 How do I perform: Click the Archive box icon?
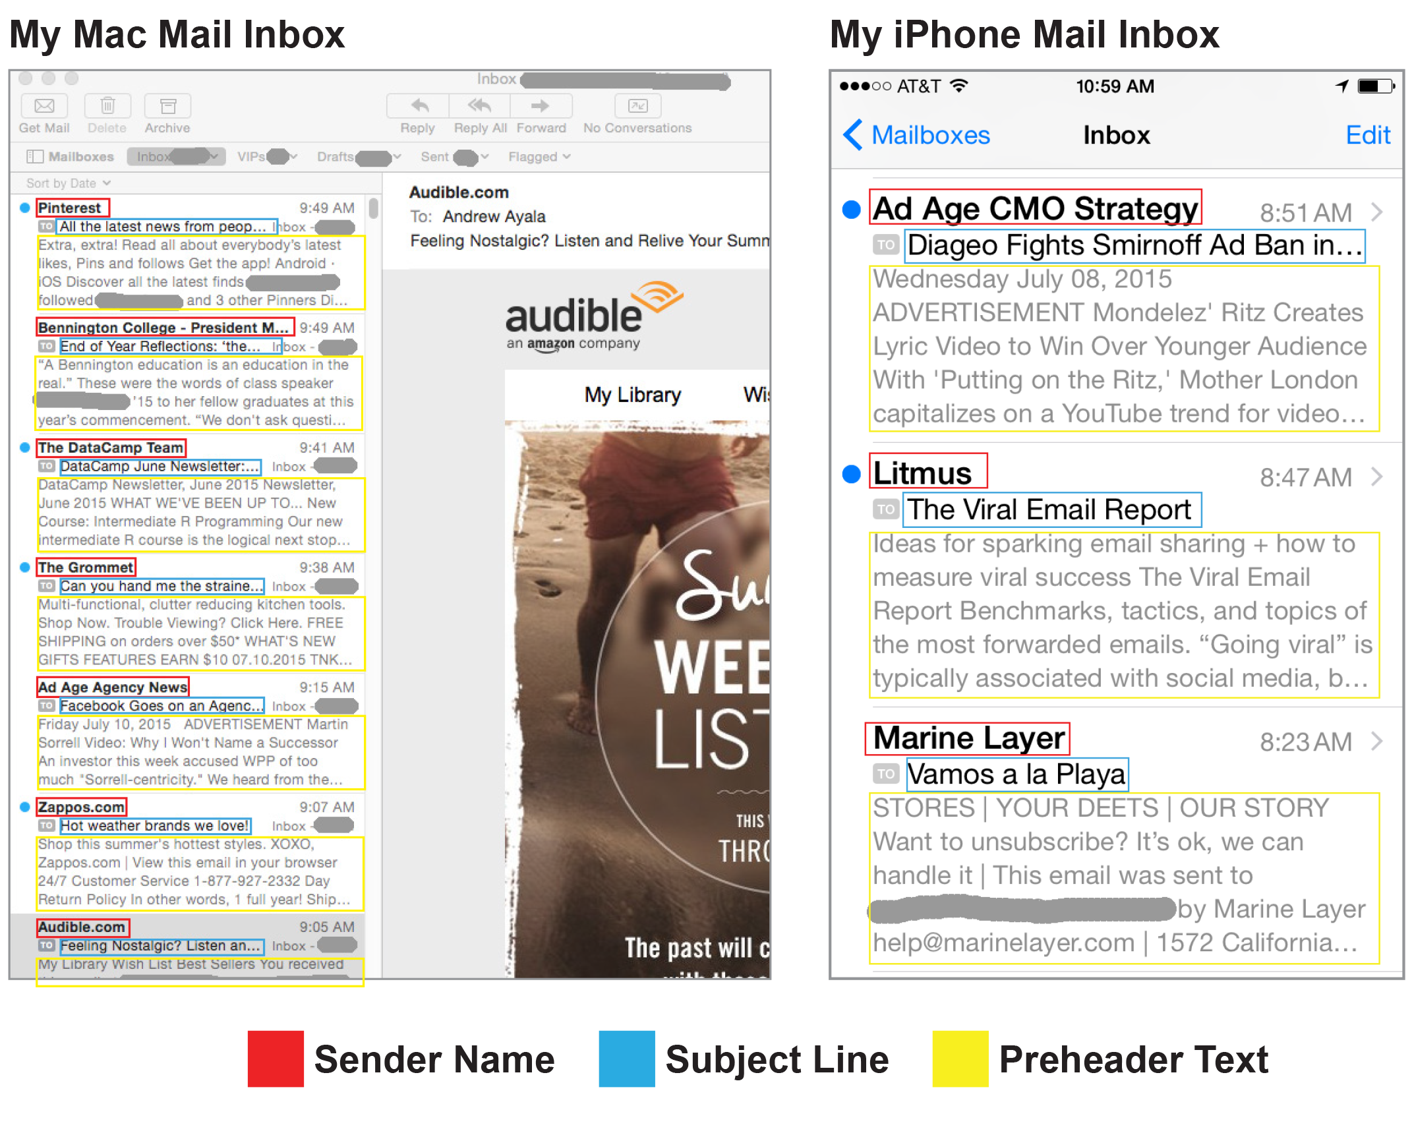point(167,105)
